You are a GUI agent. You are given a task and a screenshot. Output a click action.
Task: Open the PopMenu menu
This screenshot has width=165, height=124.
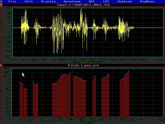click(x=147, y=2)
